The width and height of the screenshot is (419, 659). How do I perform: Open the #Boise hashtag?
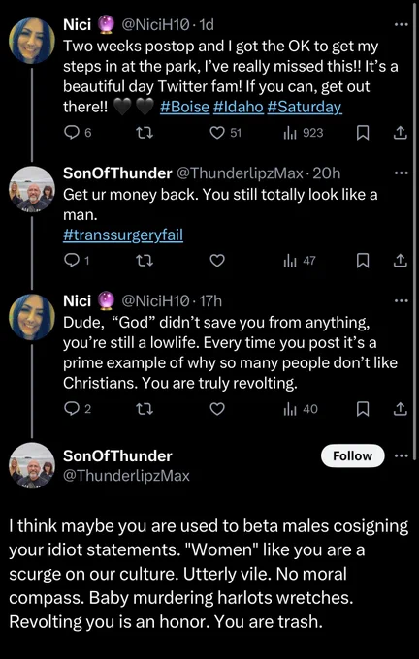pyautogui.click(x=184, y=108)
